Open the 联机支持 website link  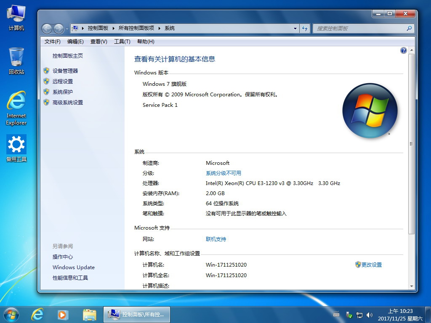[x=216, y=239]
